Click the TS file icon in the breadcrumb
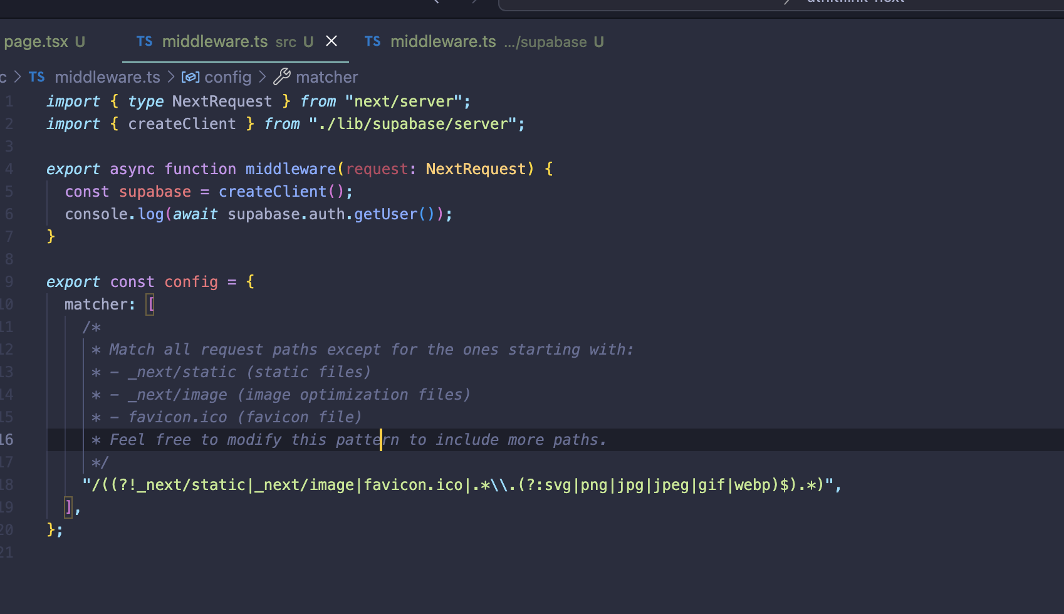 coord(36,77)
